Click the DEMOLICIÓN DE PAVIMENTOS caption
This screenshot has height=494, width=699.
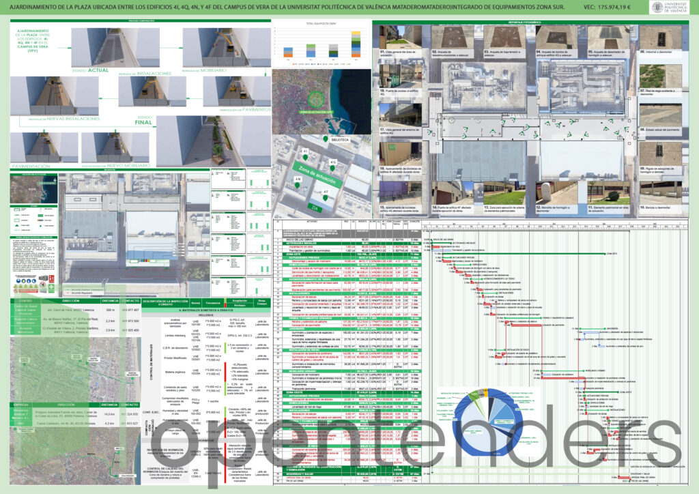coord(245,110)
